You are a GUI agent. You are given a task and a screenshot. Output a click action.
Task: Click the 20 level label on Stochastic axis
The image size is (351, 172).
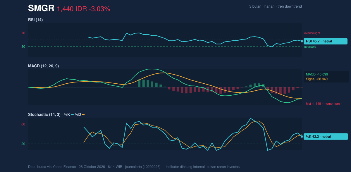click(23, 144)
